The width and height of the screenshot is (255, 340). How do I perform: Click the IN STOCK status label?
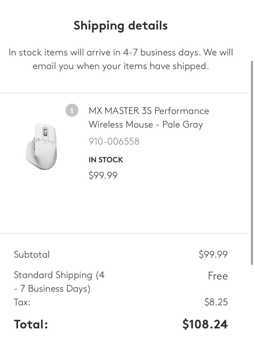[x=106, y=160]
